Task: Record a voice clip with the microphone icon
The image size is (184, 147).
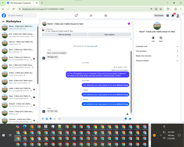Action: [x=43, y=119]
